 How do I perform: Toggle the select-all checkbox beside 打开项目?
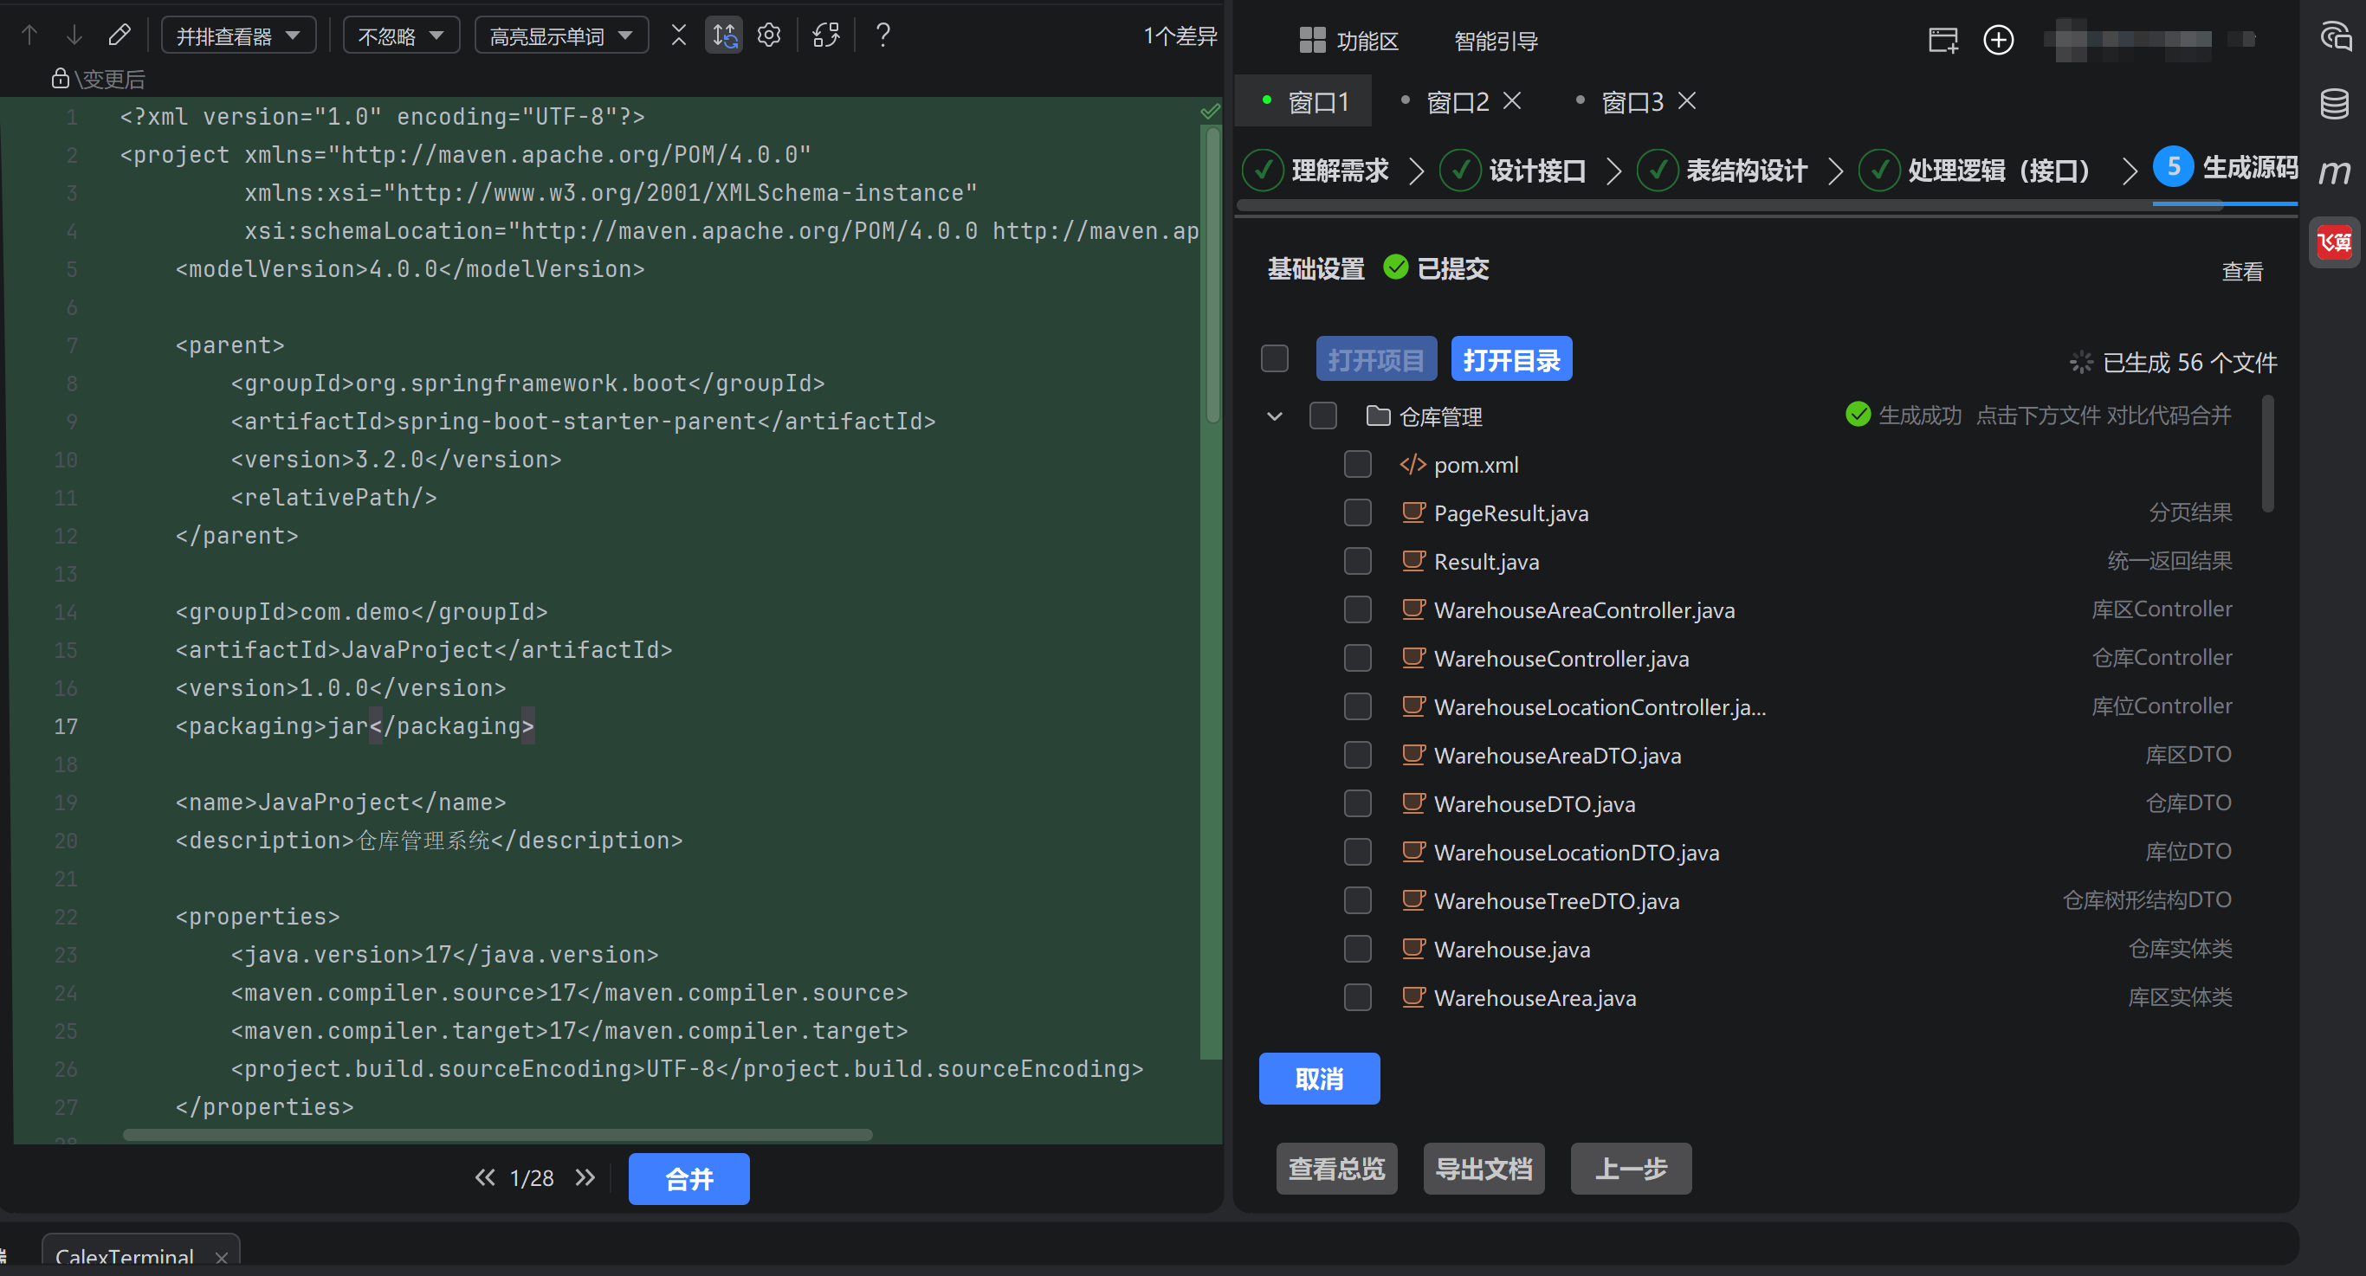pos(1275,358)
